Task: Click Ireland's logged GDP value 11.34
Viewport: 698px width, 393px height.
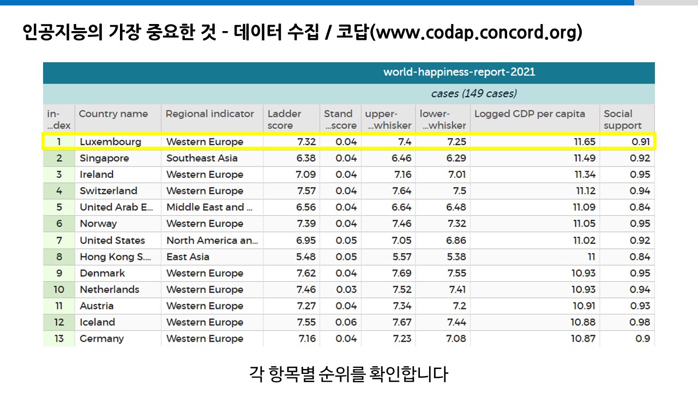Action: 534,175
